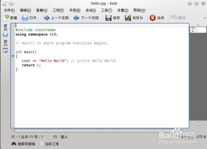Toggle 插入 insert mode in status bar
Screen dimensions: 207x149
(64, 137)
